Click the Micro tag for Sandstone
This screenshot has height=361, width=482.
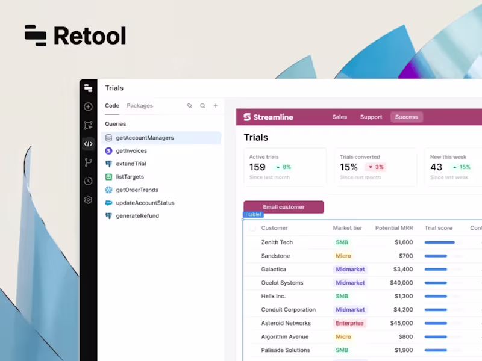(x=343, y=256)
